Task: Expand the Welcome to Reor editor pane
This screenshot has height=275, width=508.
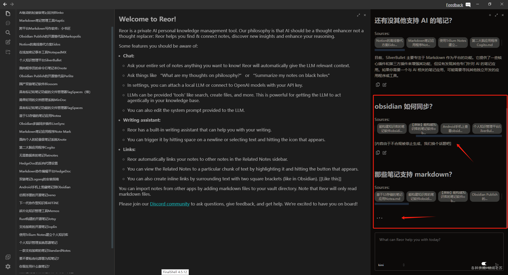Action: [359, 15]
